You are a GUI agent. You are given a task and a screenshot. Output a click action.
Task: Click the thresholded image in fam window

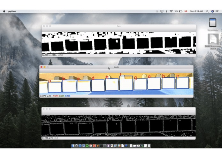pos(119,43)
